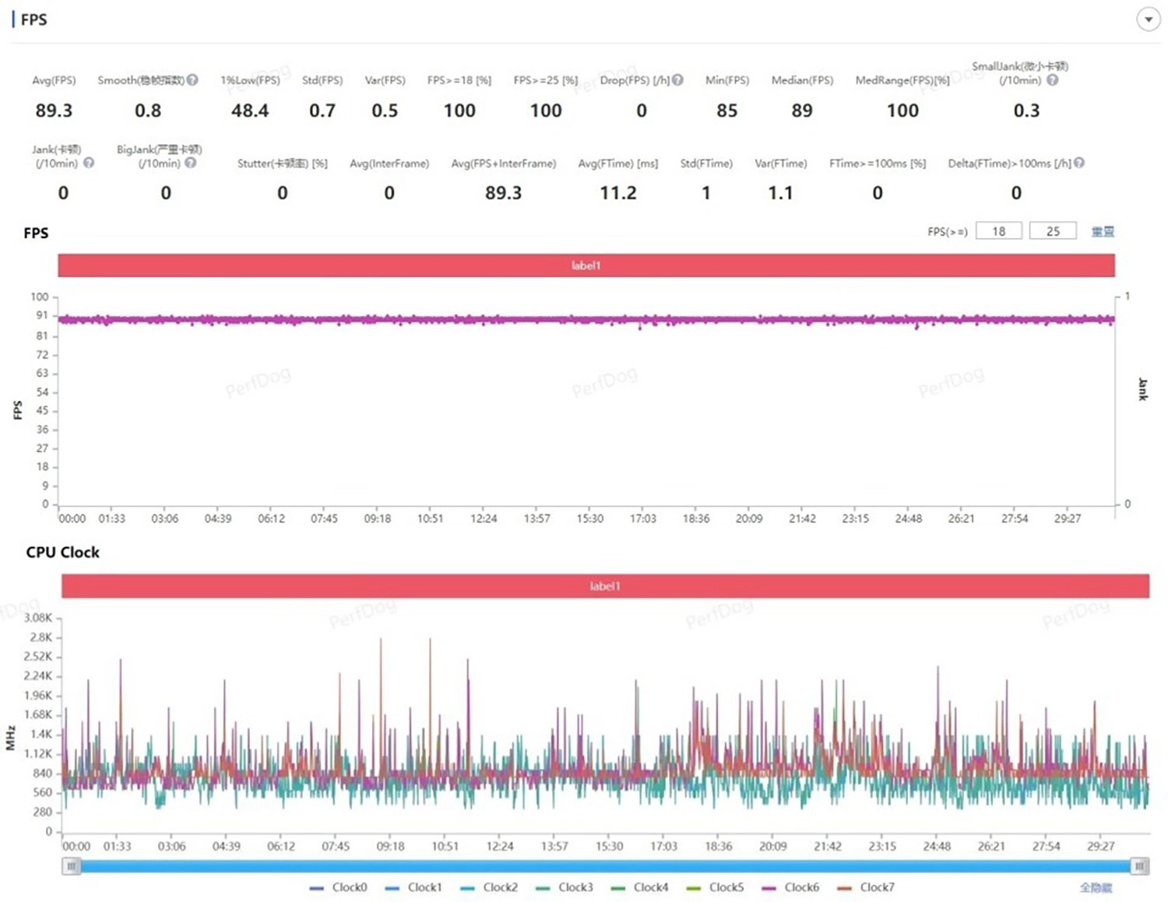Screen dimensions: 1168x902
Task: Toggle Clock2 series in the legend
Action: (489, 887)
